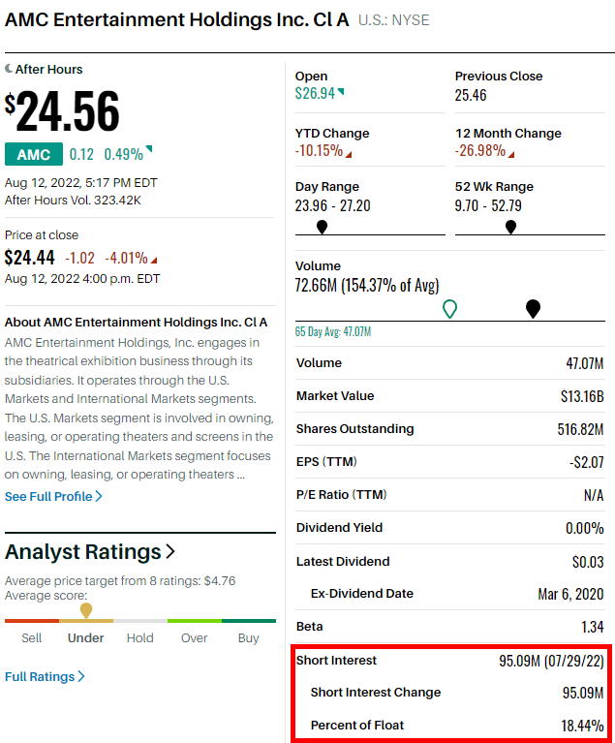Click the solid black volume marker
Image resolution: width=615 pixels, height=743 pixels.
533,308
